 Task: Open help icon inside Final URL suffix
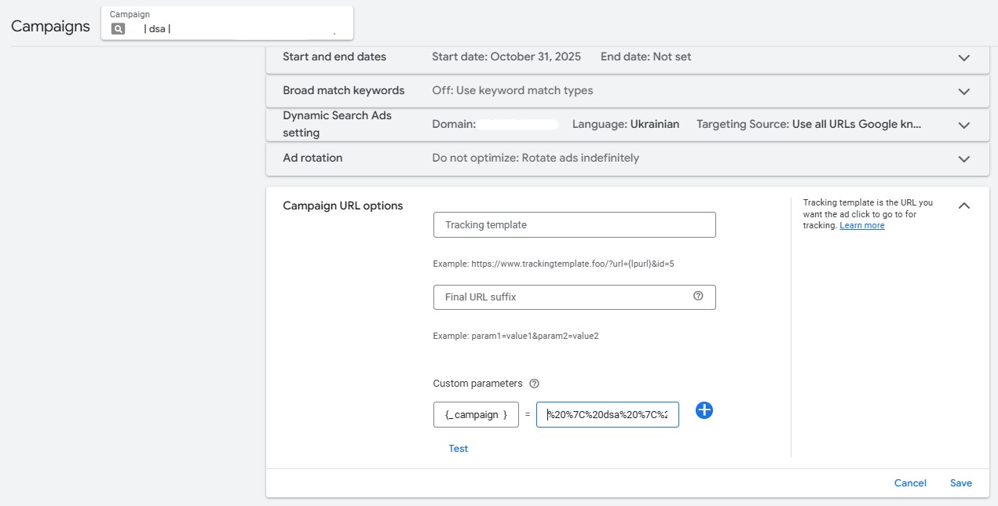(x=698, y=297)
